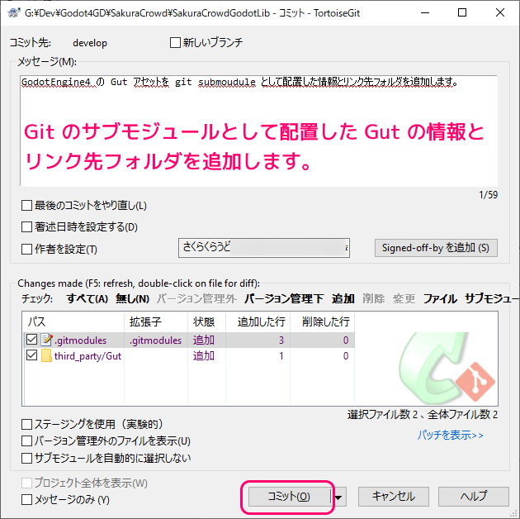
Task: Click into the commit message text box
Action: point(258,131)
